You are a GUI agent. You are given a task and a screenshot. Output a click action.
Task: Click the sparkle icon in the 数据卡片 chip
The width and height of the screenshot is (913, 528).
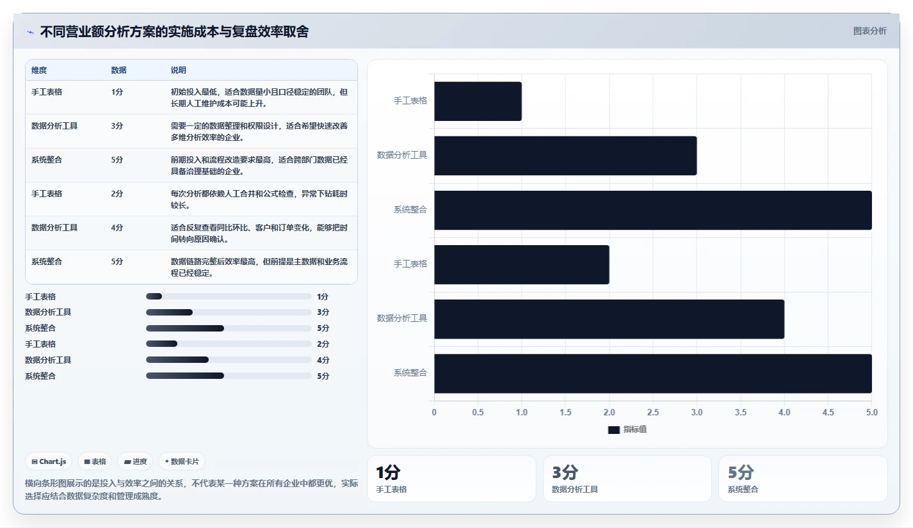[167, 461]
